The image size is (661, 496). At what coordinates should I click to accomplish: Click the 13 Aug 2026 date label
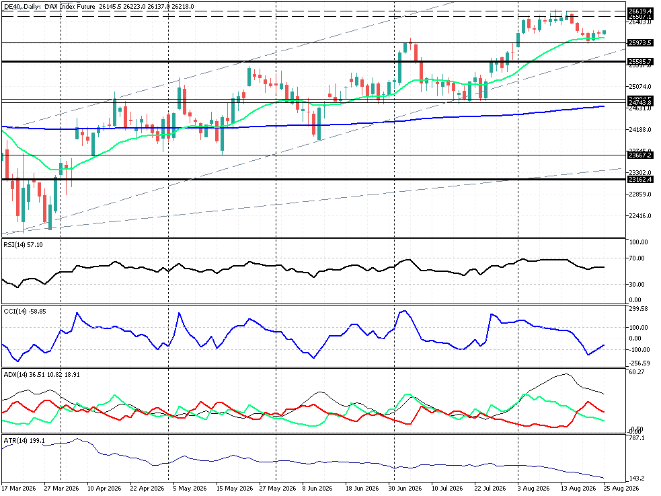click(577, 489)
